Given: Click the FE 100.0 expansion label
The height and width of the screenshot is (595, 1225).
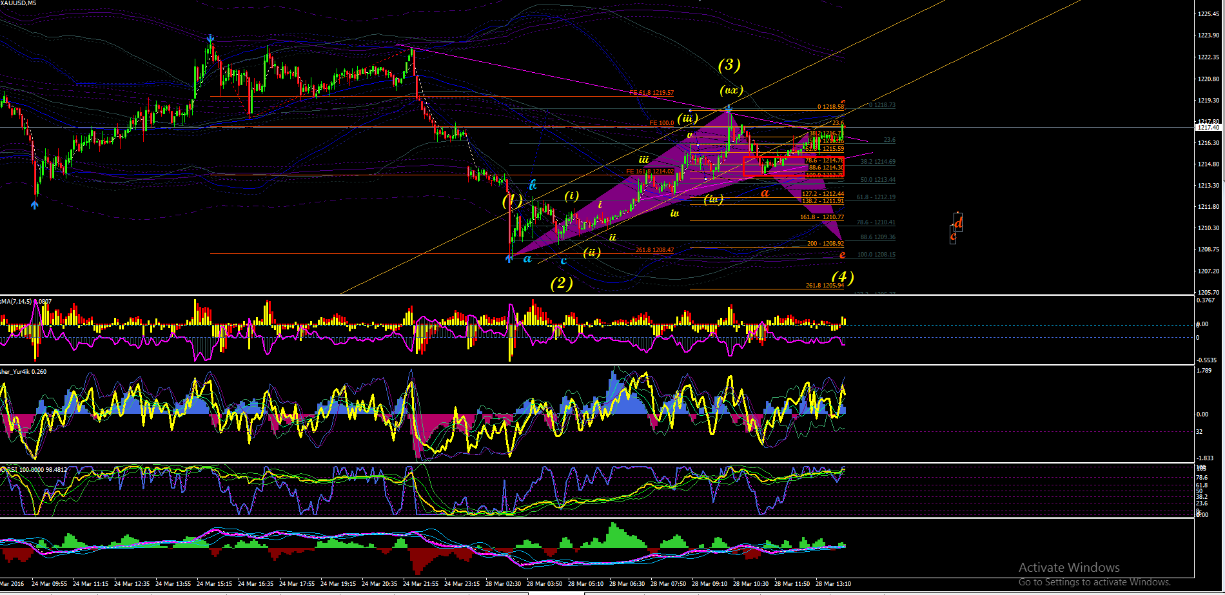Looking at the screenshot, I should [661, 123].
